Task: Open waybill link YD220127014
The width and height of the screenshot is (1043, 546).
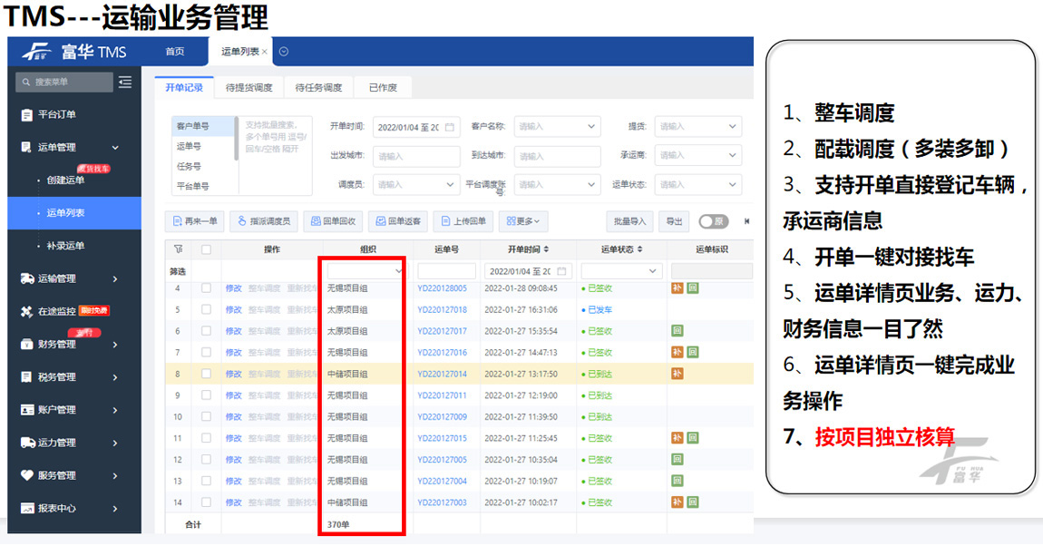Action: click(442, 374)
